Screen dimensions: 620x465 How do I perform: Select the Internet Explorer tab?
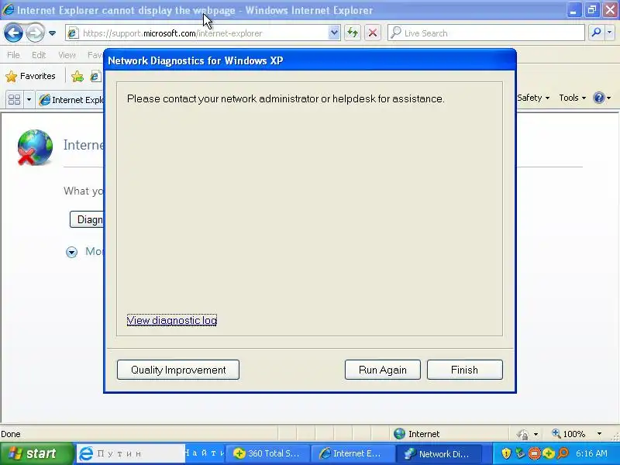click(x=71, y=100)
